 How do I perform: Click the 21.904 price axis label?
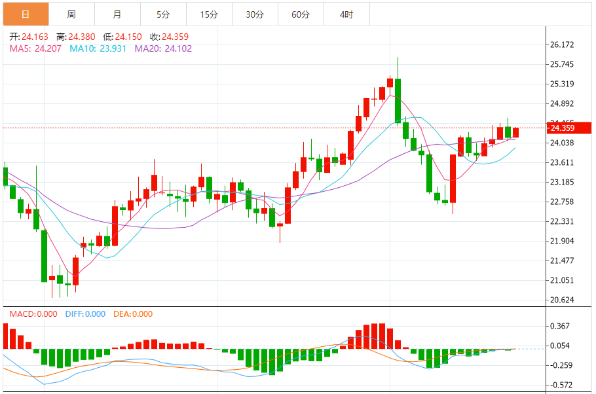562,241
